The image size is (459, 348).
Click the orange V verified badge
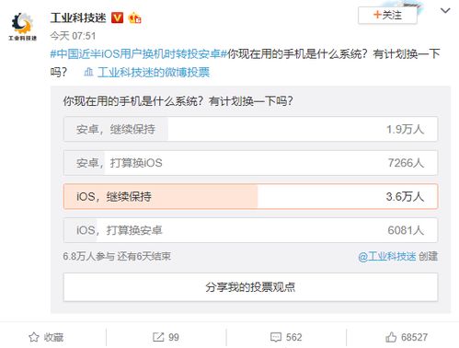click(117, 17)
